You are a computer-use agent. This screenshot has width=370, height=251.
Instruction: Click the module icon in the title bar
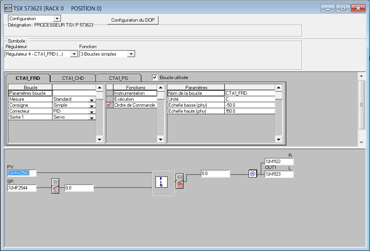click(7, 8)
